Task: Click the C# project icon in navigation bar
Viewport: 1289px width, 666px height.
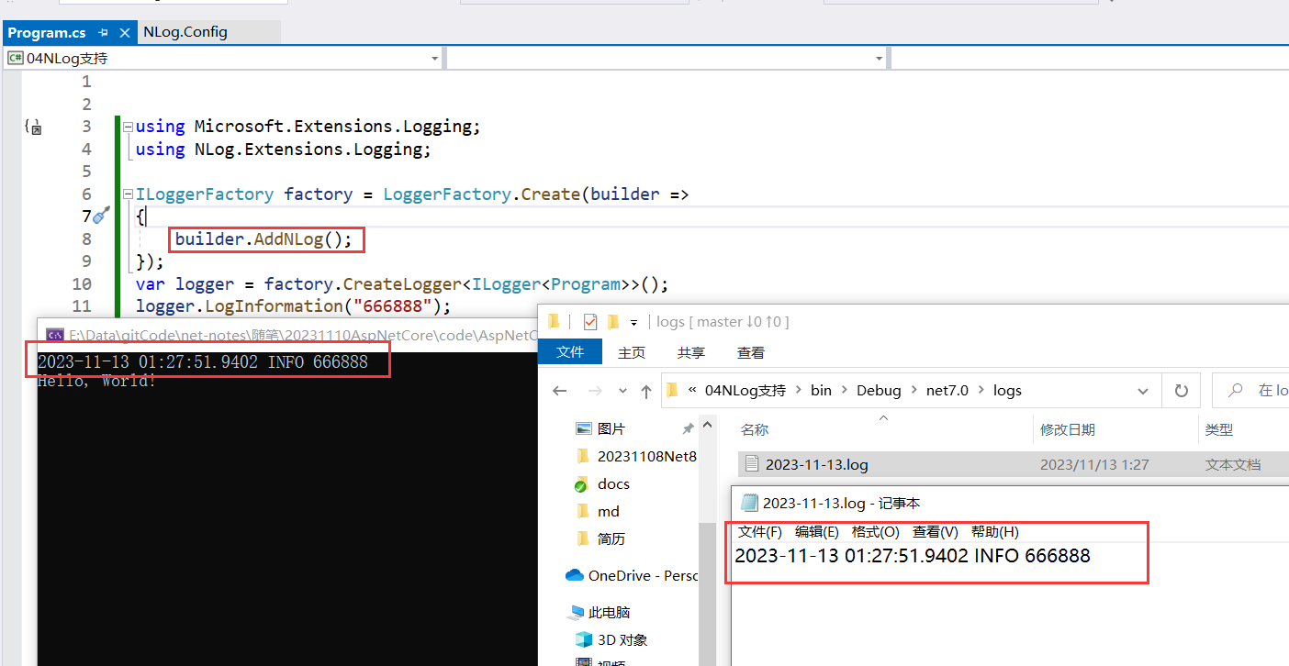Action: tap(16, 59)
